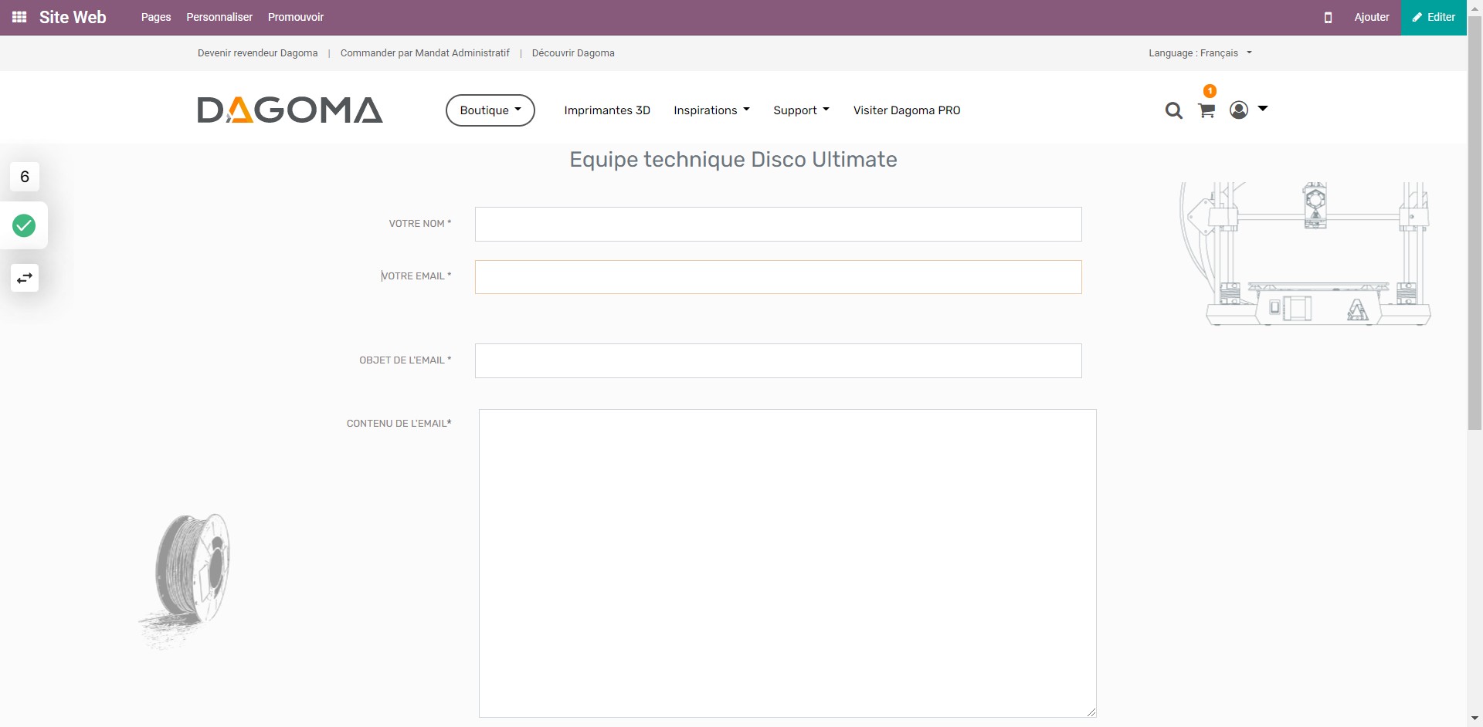Click the scrollbar down arrow
This screenshot has width=1483, height=727.
pyautogui.click(x=1475, y=719)
